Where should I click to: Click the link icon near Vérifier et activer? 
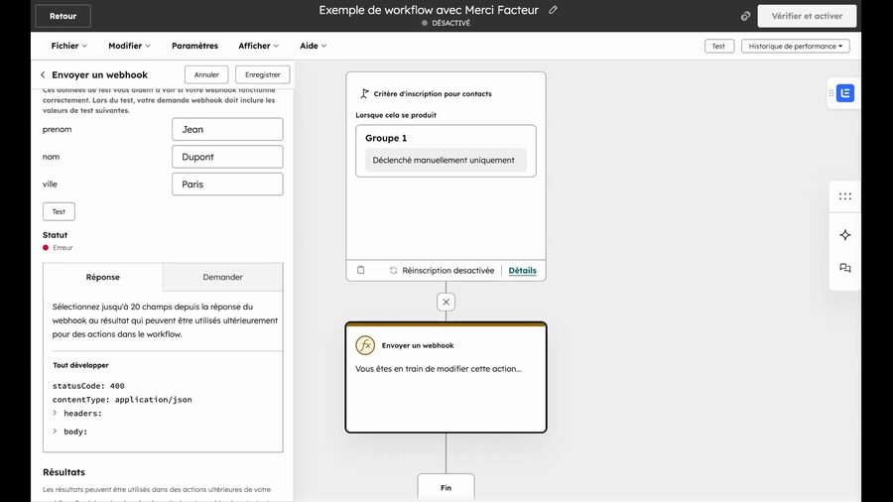point(745,16)
